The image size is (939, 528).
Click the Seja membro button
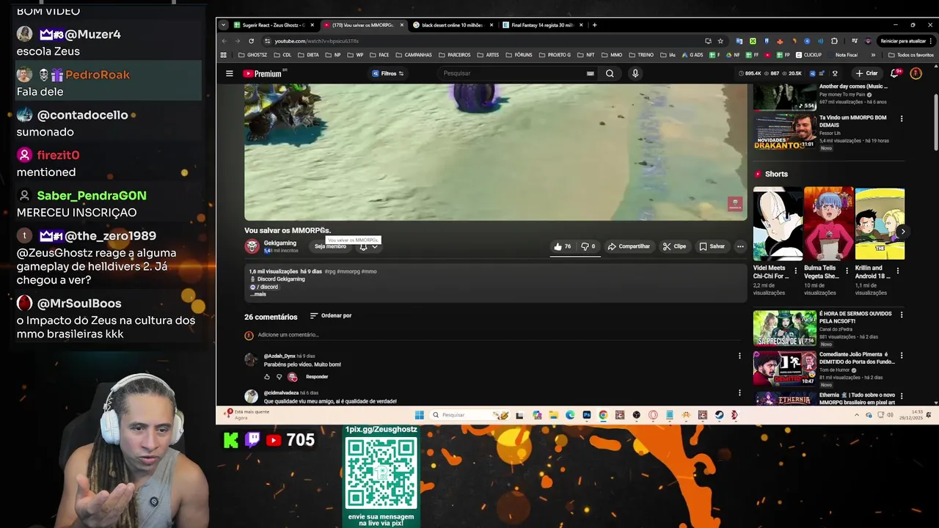(330, 246)
